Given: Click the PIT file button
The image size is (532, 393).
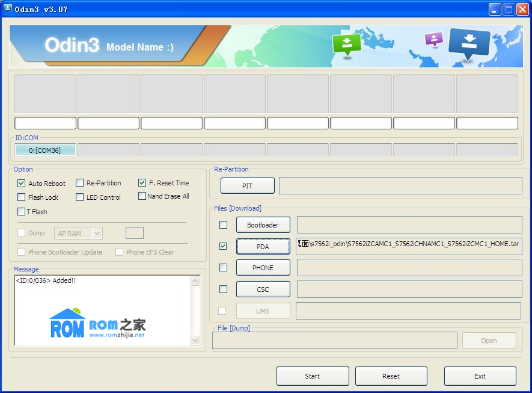Looking at the screenshot, I should 247,186.
